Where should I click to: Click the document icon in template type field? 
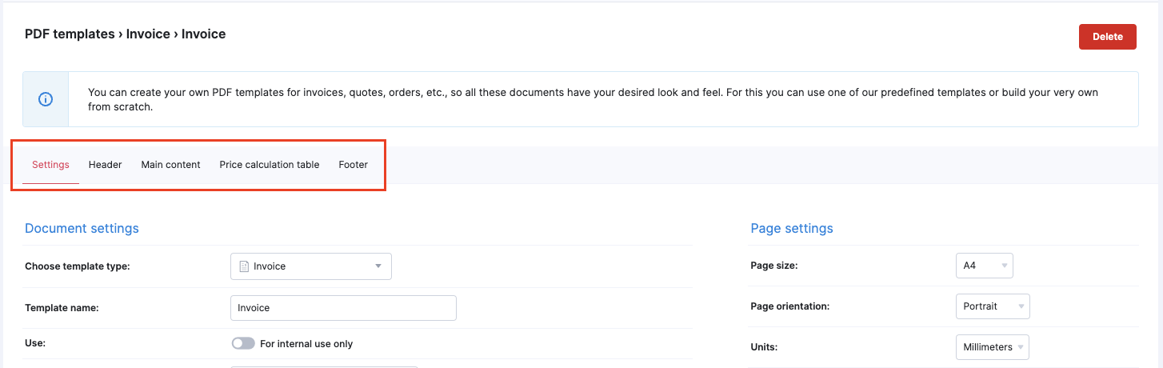coord(244,266)
